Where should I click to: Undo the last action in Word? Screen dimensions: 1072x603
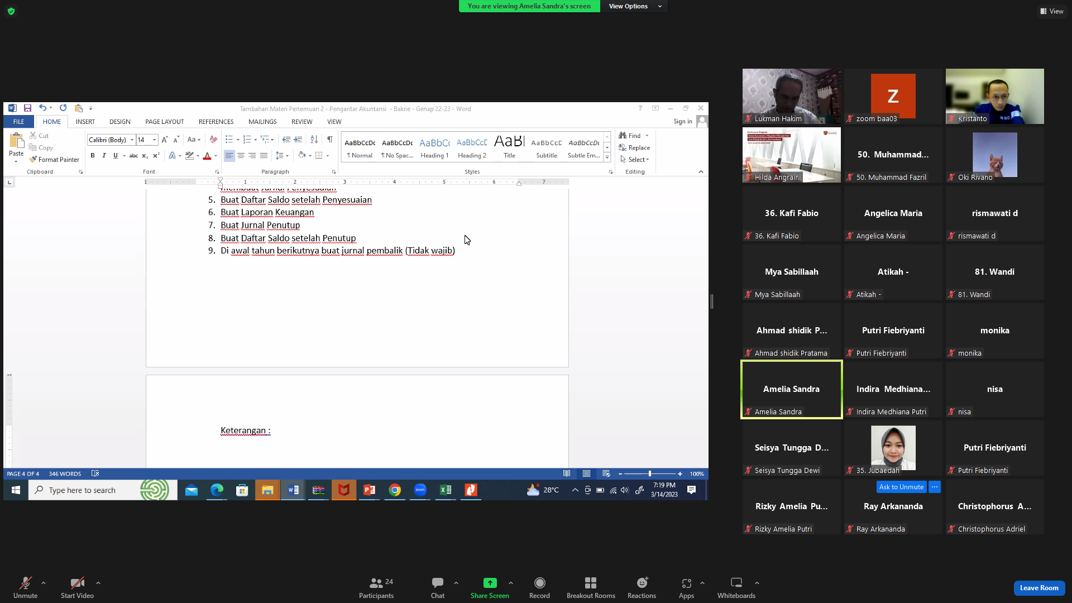[x=42, y=108]
